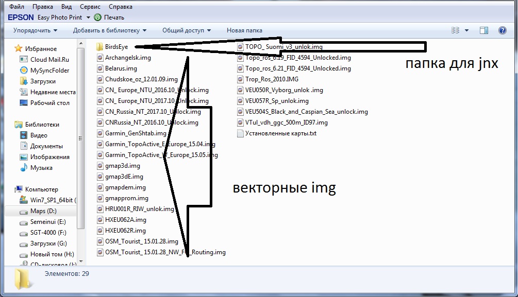
Task: Select the Trop_Ros_2010.IMG file
Action: (271, 79)
